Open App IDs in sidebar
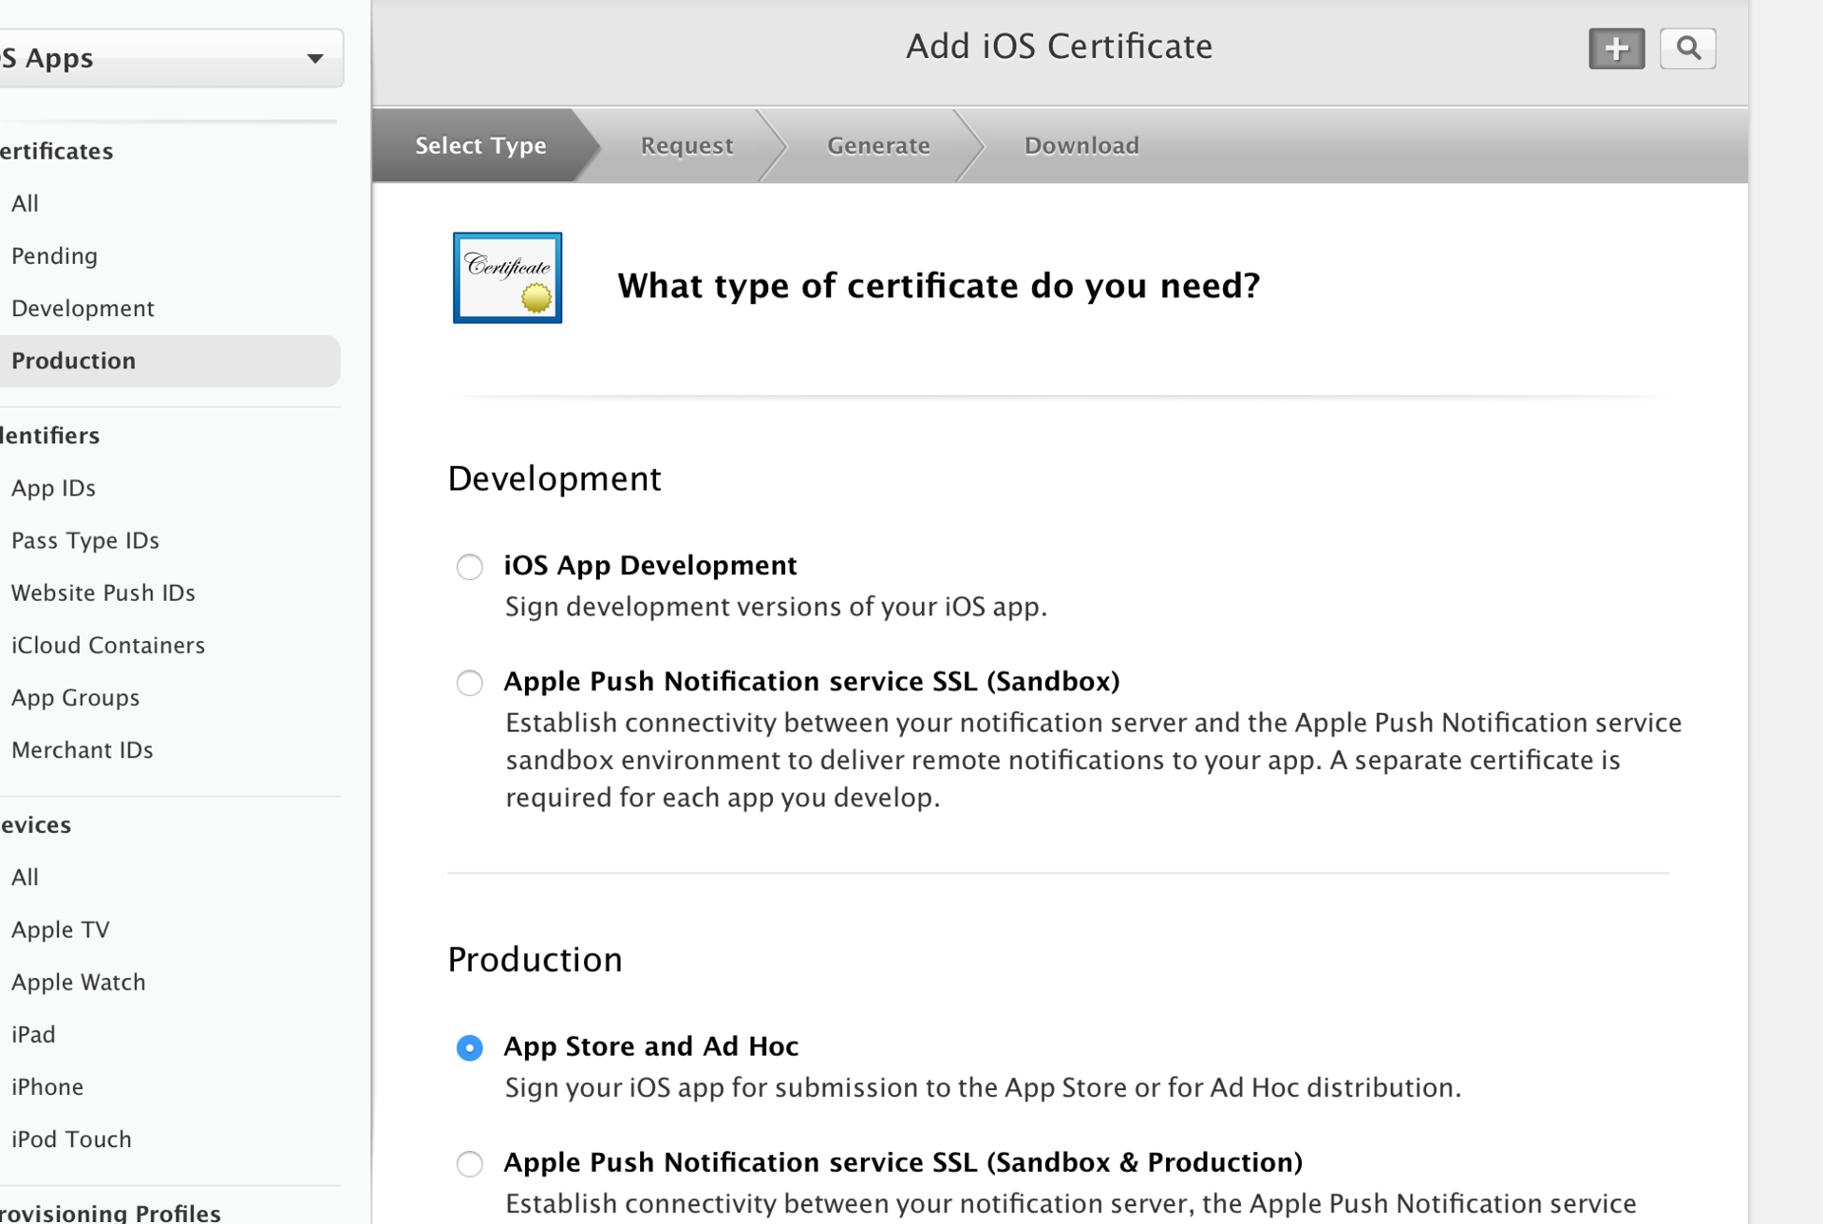The height and width of the screenshot is (1224, 1823). 53,488
